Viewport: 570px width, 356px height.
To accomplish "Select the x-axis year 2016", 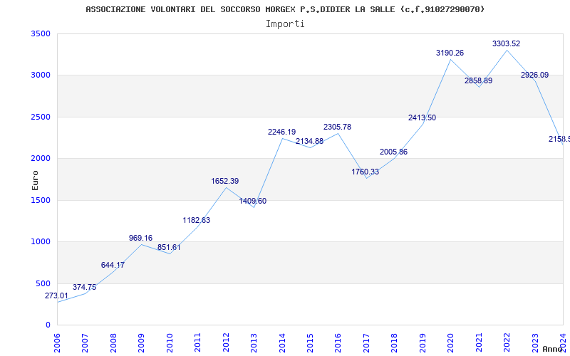I will [x=338, y=343].
